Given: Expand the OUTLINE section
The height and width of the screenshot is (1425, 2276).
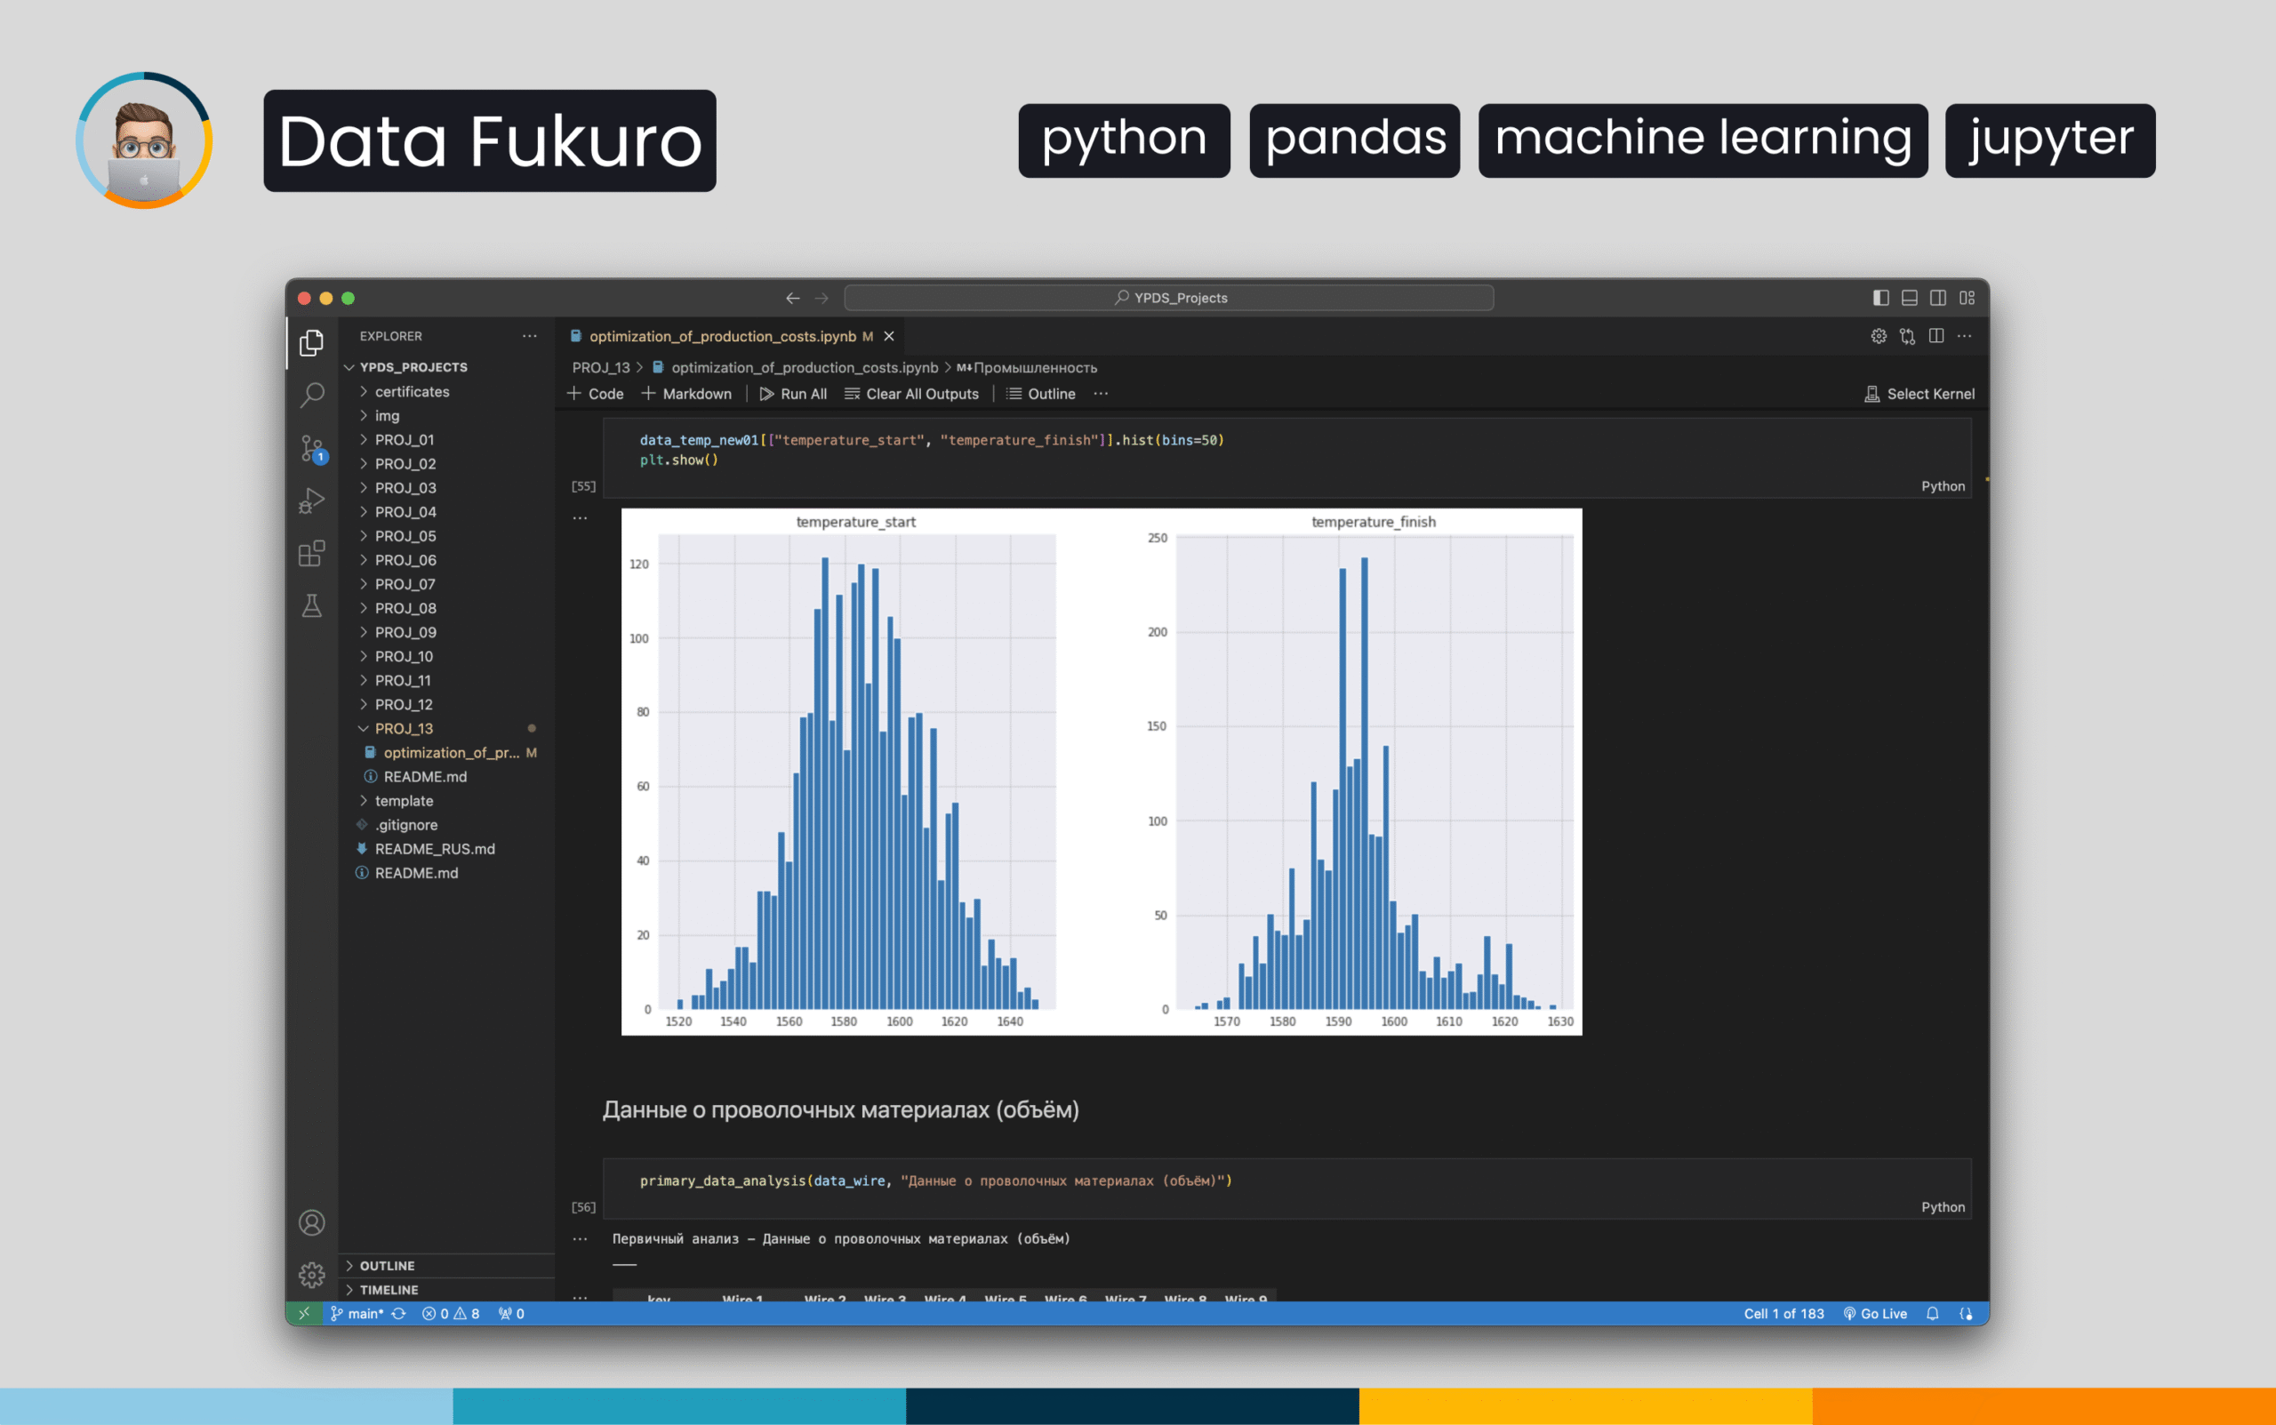Looking at the screenshot, I should coord(387,1266).
